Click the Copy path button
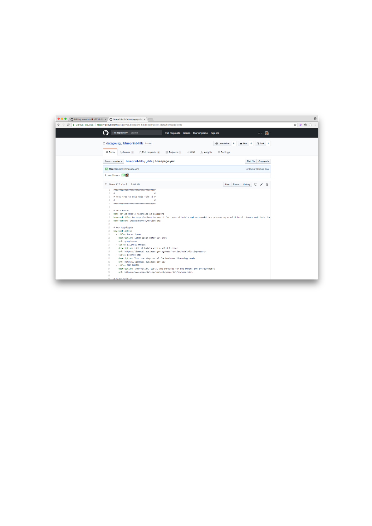372x526 pixels. (263, 161)
